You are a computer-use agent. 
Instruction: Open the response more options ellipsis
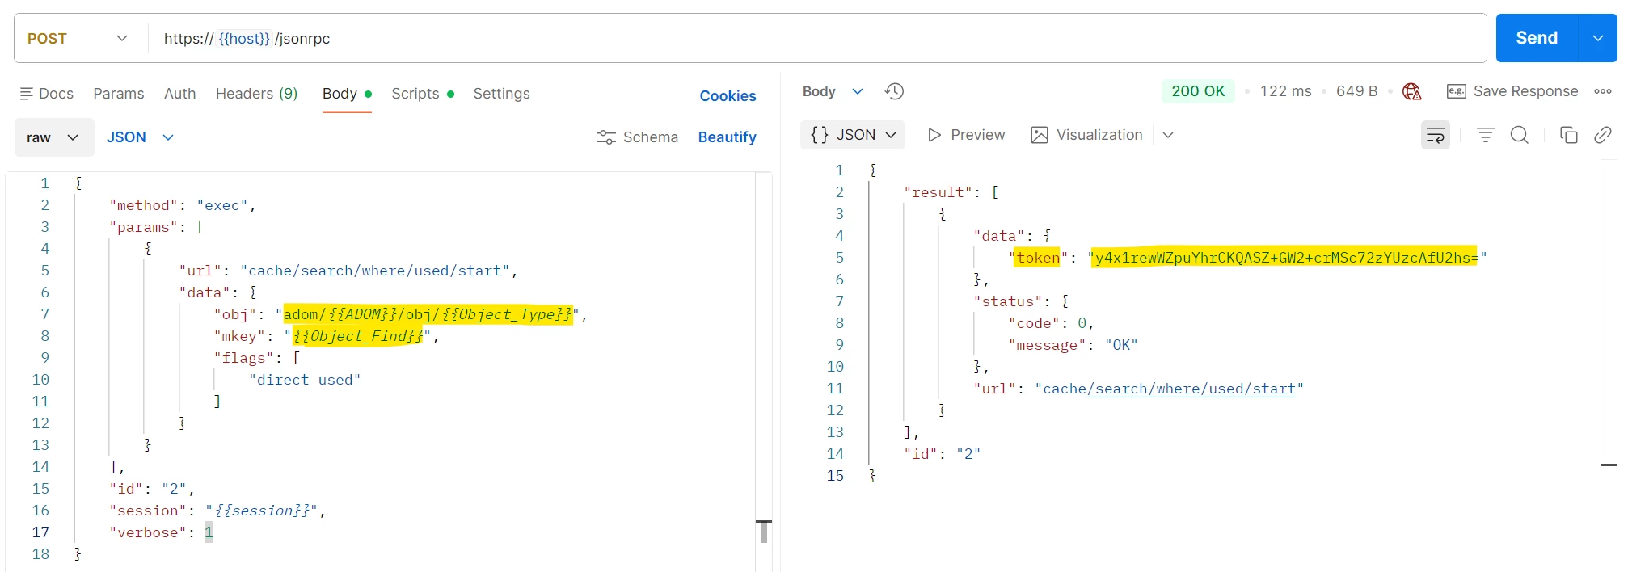[1603, 91]
